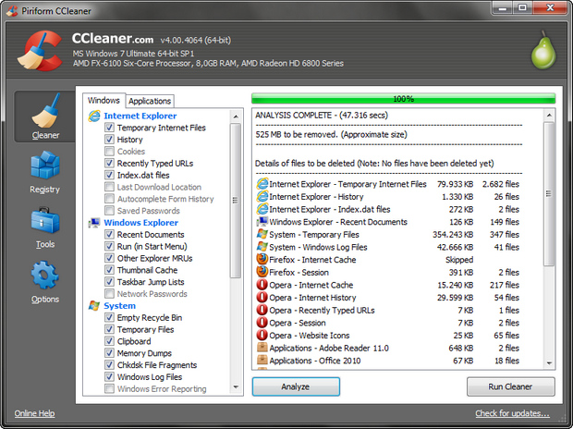The width and height of the screenshot is (573, 429).
Task: Enable the Cookies checkbox
Action: [109, 151]
